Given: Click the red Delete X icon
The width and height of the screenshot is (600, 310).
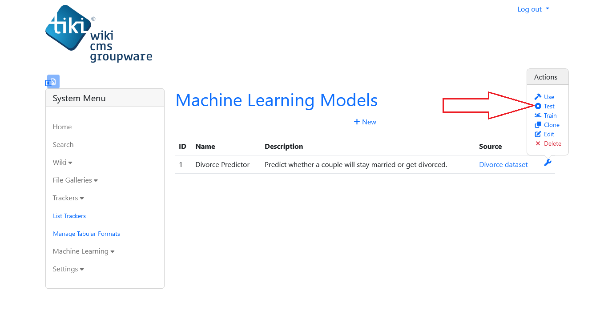Looking at the screenshot, I should coord(538,143).
